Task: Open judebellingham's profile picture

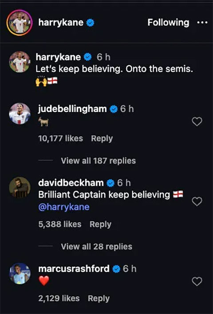Action: (x=20, y=114)
